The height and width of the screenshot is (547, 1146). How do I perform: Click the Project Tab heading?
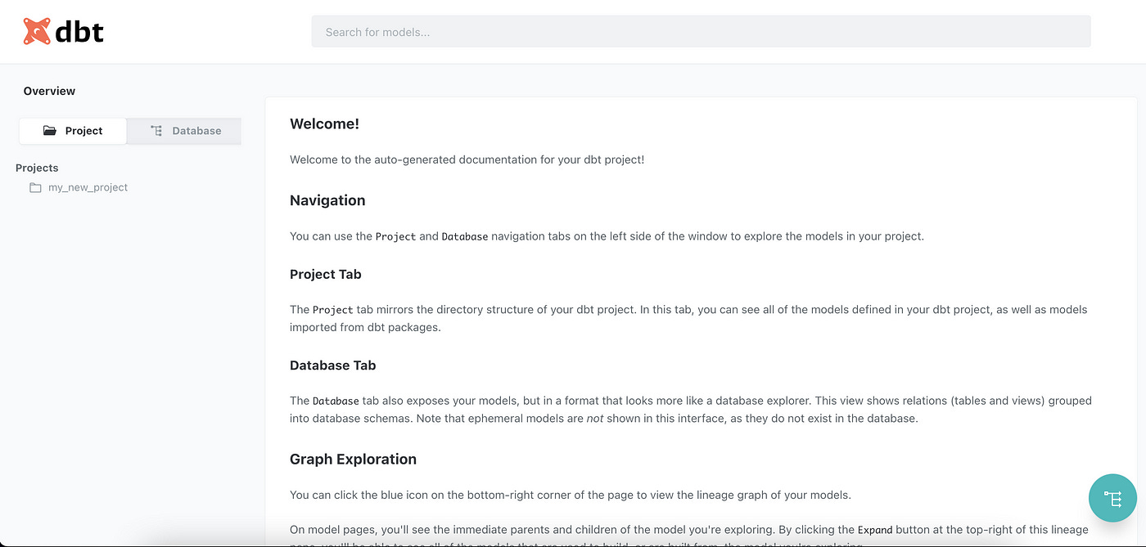tap(325, 274)
